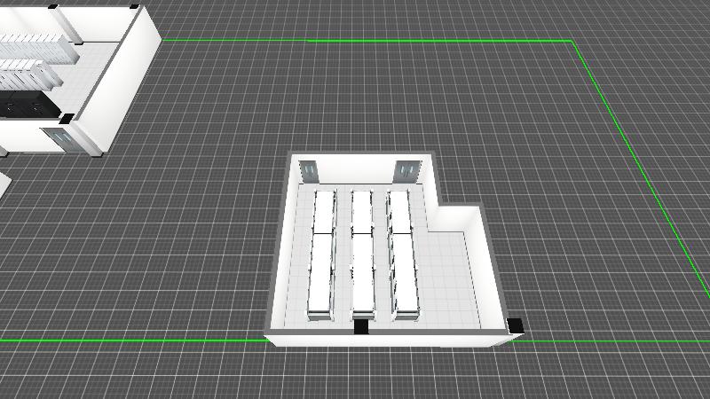This screenshot has height=399, width=710.
Task: Select the left door on the center room's back wall
Action: pos(308,171)
